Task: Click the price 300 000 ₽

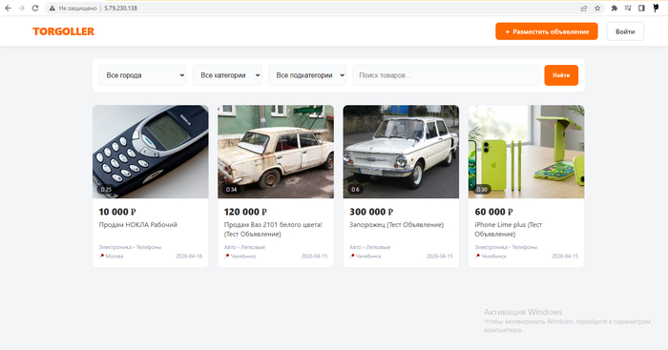Action: pyautogui.click(x=371, y=212)
